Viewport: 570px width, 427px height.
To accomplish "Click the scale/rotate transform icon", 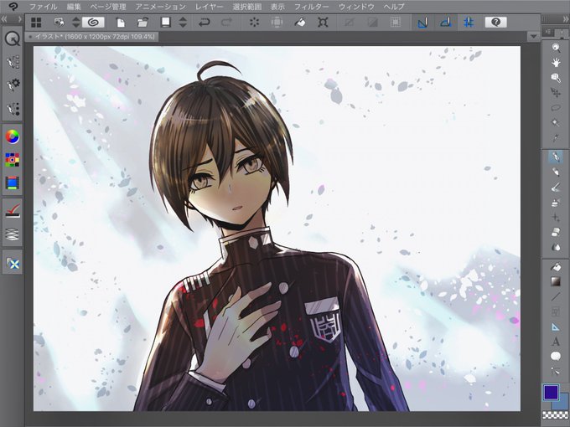I will point(323,23).
